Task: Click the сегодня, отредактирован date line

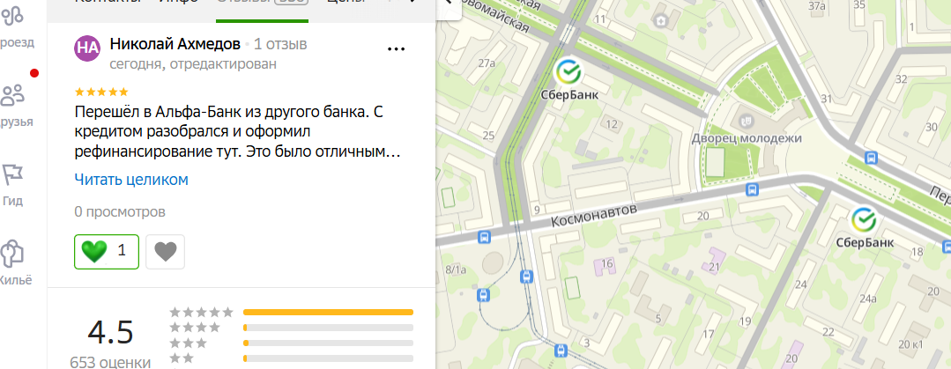Action: (193, 64)
